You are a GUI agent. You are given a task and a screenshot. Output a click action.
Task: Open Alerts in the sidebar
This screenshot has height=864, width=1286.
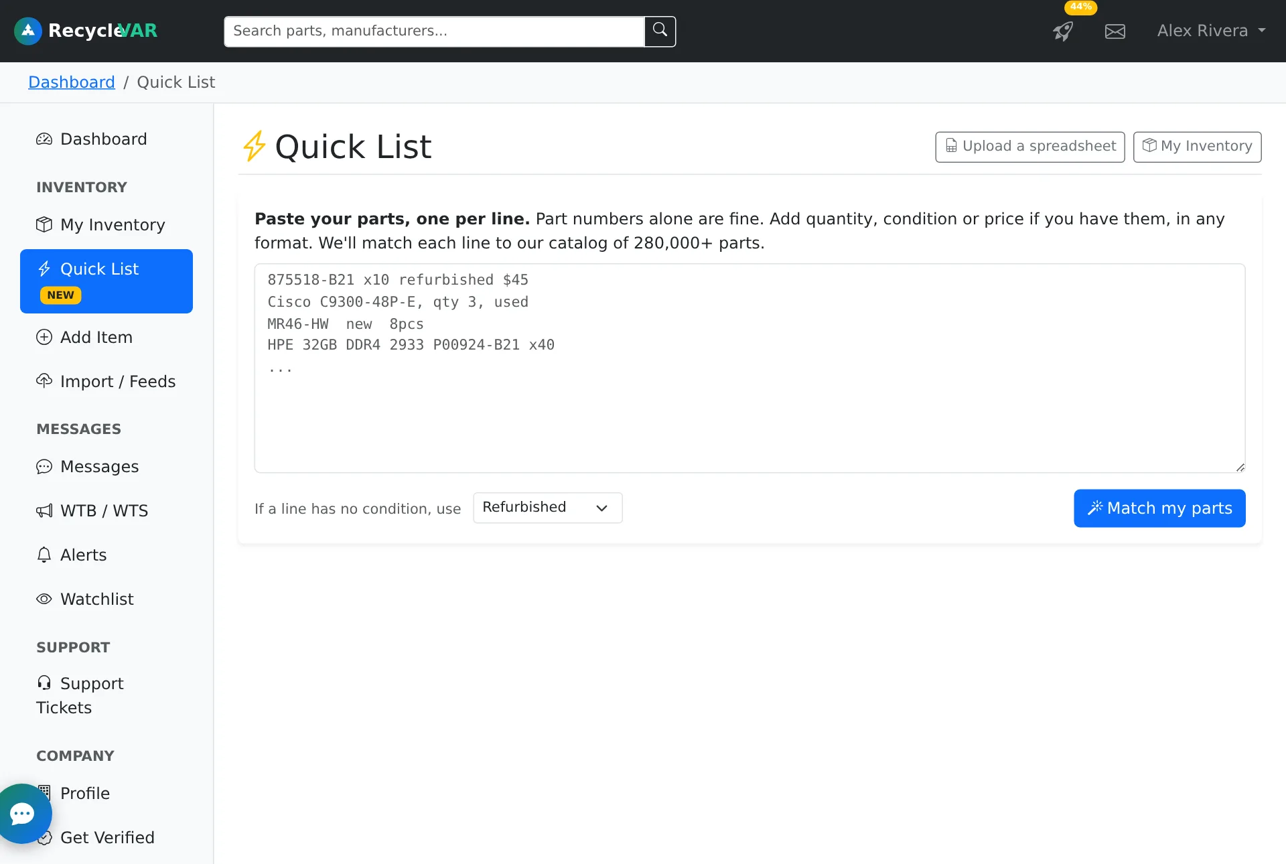click(106, 555)
